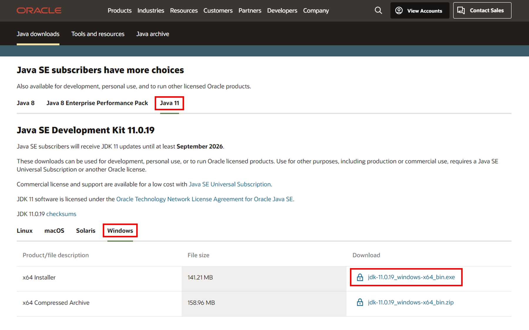Image resolution: width=529 pixels, height=330 pixels.
Task: Click lock icon beside the .exe download
Action: point(360,277)
